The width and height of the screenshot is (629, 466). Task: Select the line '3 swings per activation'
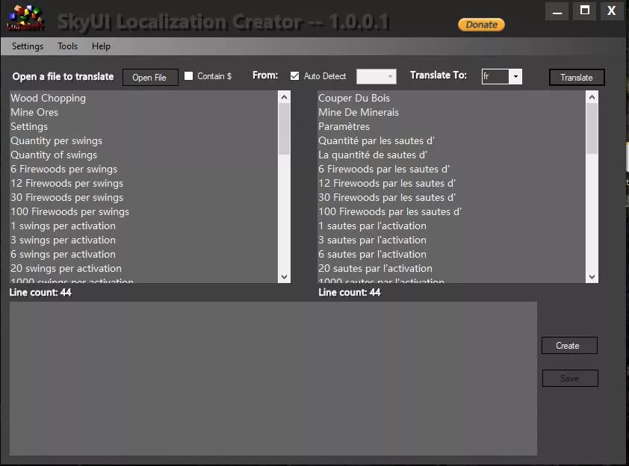pos(63,240)
